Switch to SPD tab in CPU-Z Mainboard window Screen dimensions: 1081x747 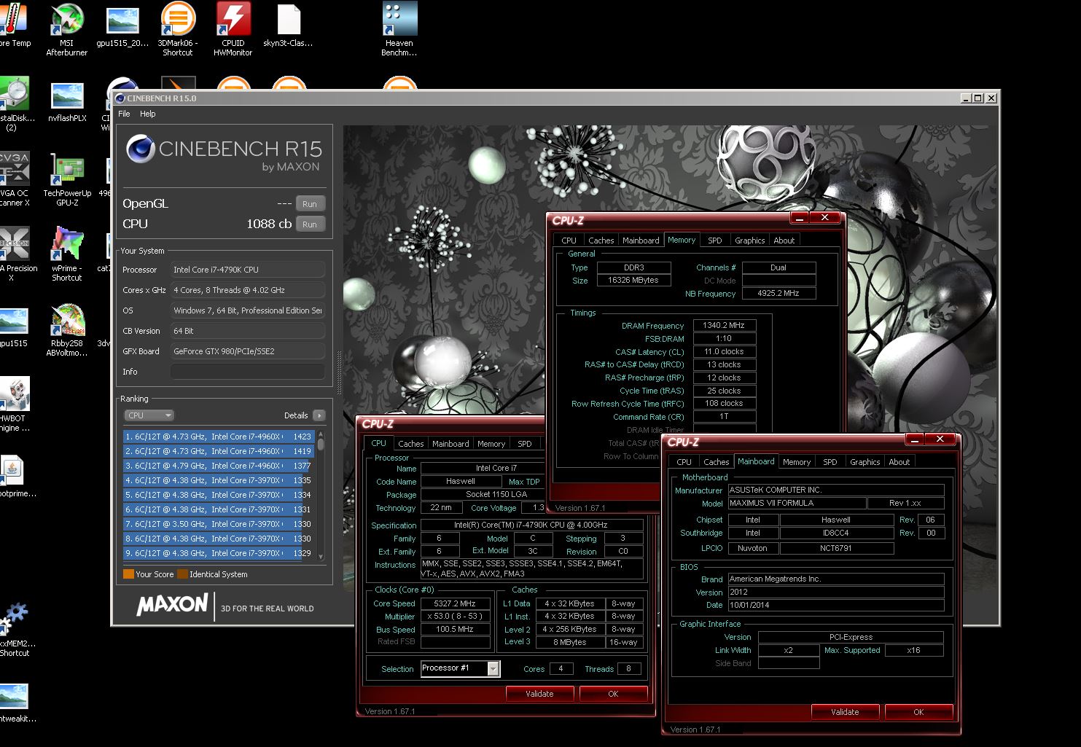coord(830,462)
